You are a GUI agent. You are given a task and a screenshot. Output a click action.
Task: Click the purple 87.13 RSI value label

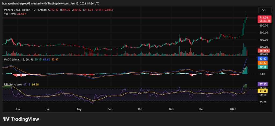pos(262,84)
